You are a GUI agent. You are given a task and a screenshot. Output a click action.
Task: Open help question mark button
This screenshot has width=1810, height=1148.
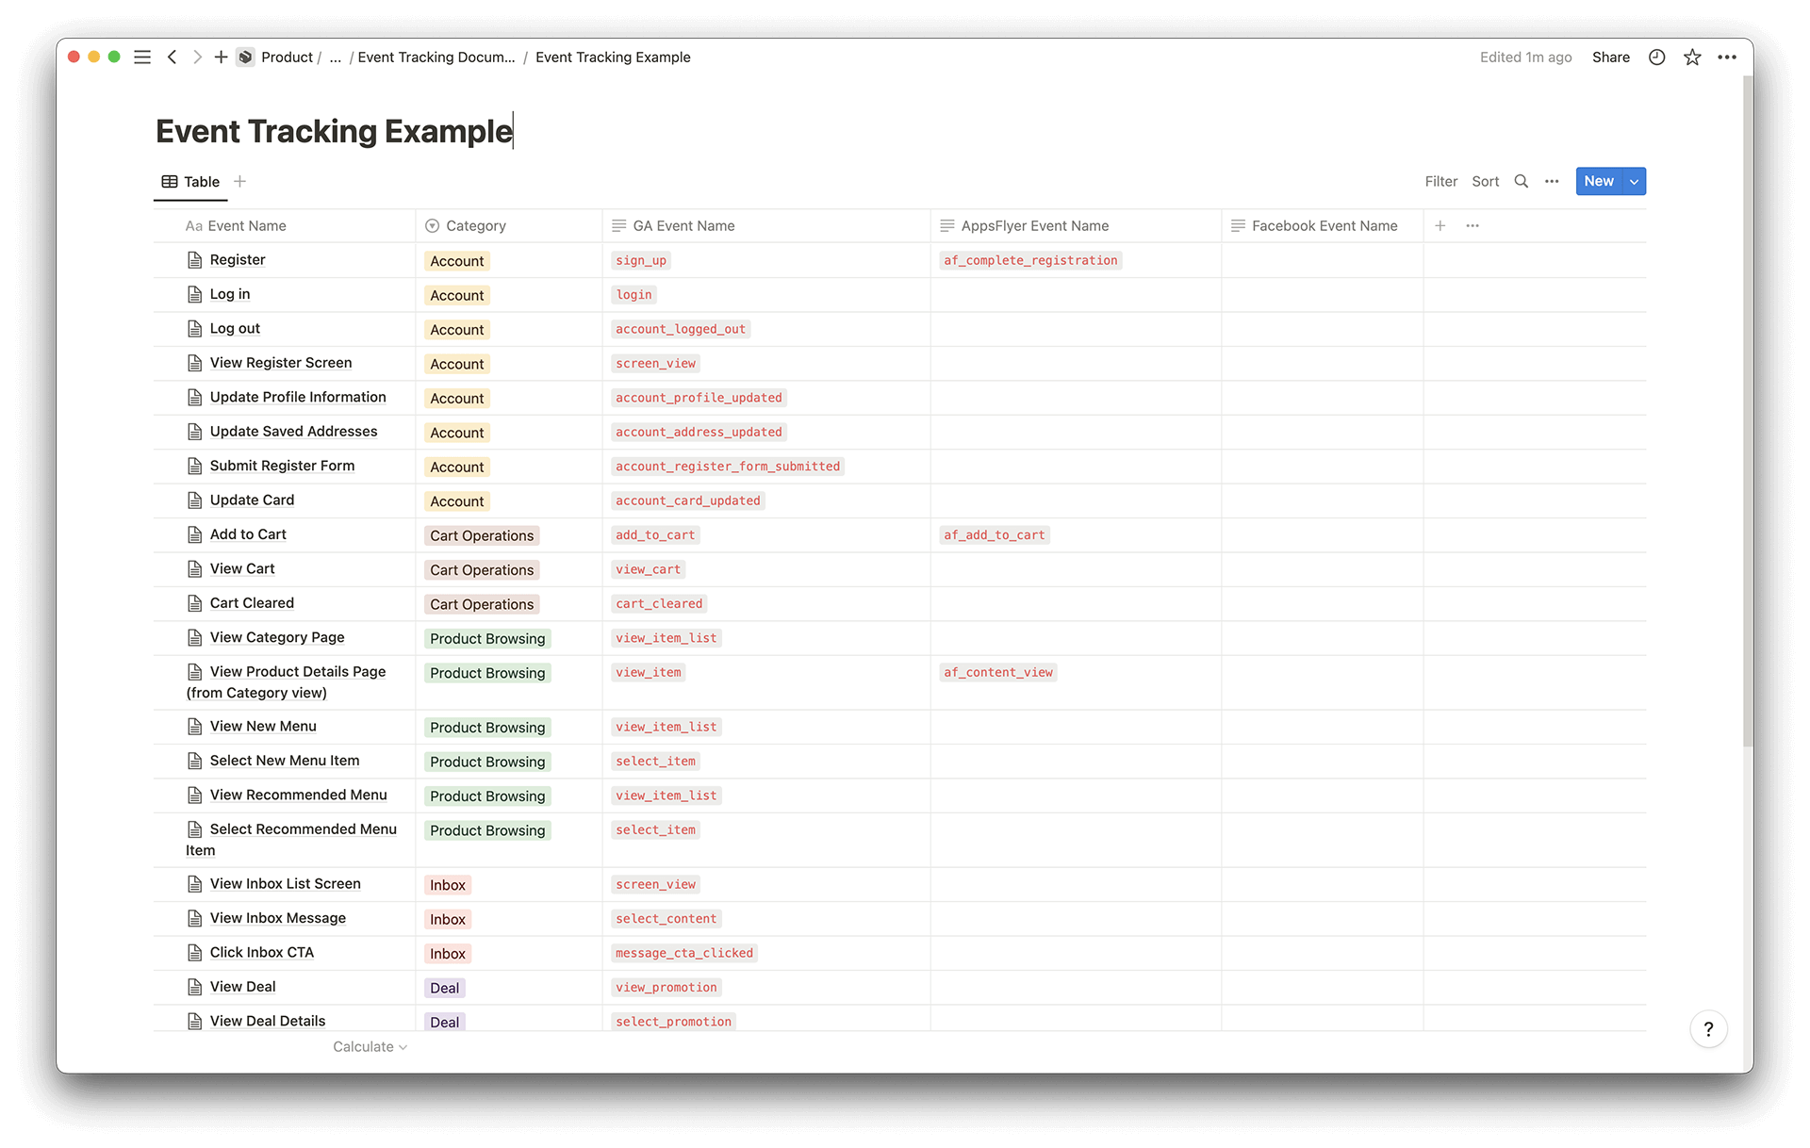(1707, 1029)
